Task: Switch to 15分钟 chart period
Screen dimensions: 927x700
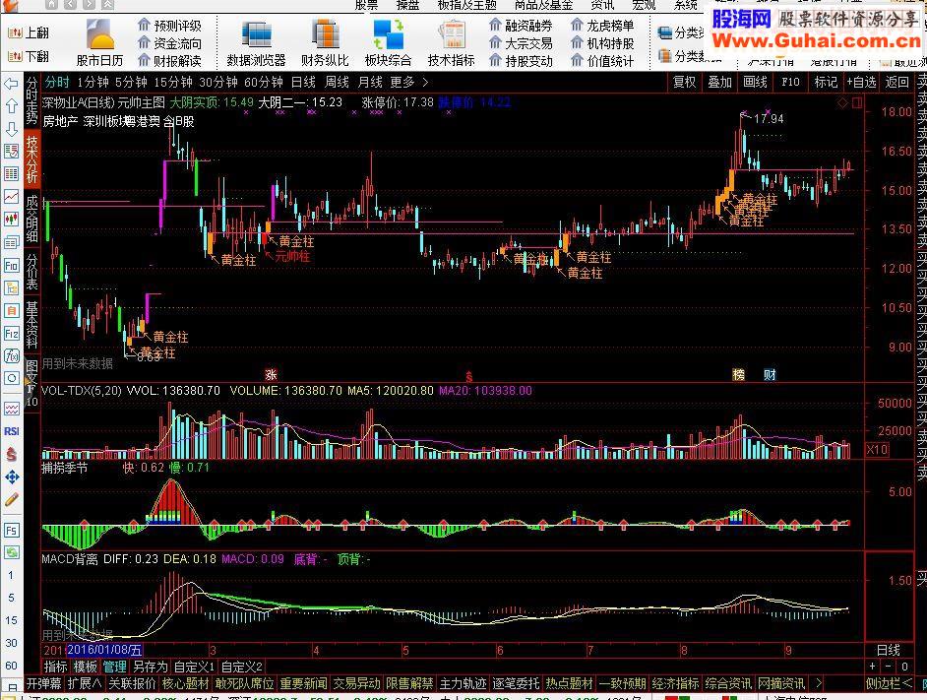Action: [173, 83]
